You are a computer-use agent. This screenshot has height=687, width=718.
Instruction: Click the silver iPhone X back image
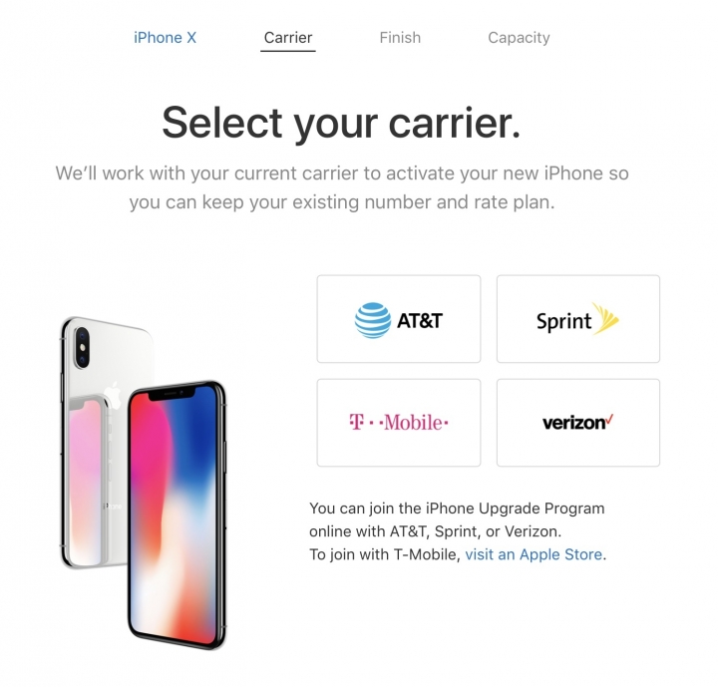pos(106,442)
